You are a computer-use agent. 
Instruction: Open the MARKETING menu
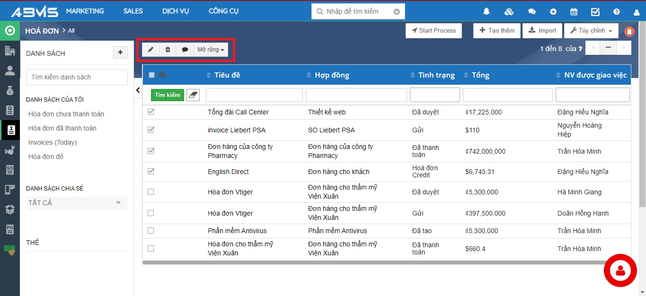pos(85,11)
